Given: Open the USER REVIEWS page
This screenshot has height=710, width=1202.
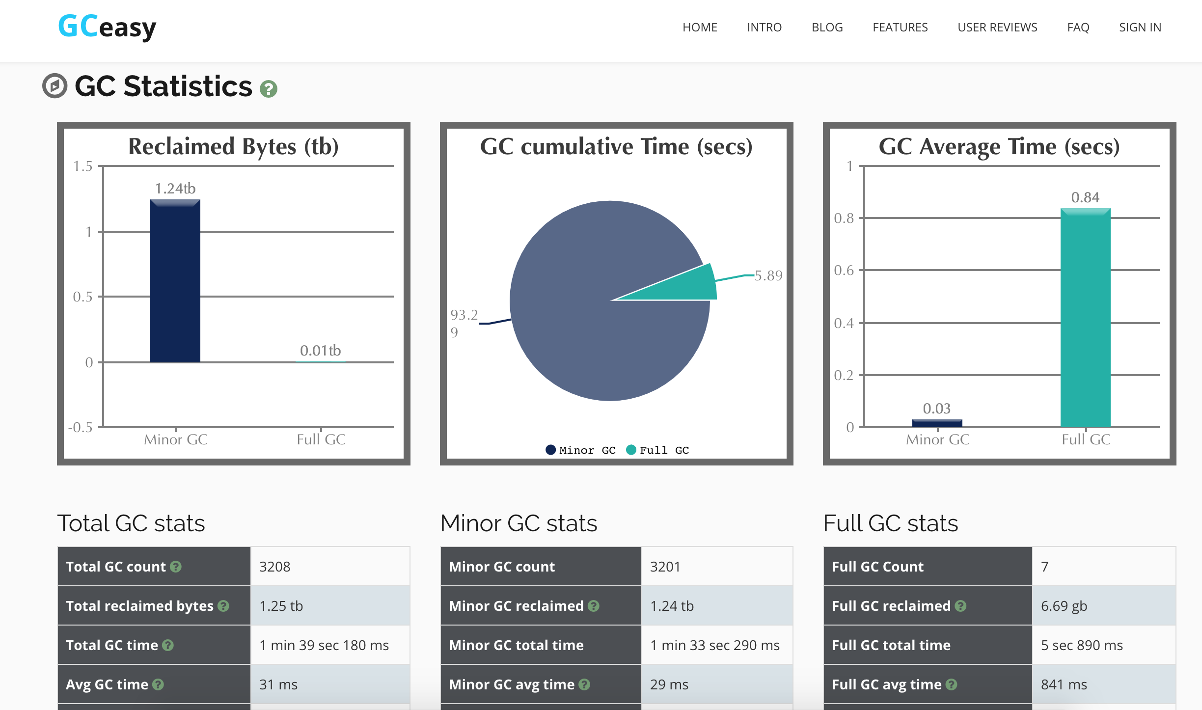Looking at the screenshot, I should coord(997,27).
